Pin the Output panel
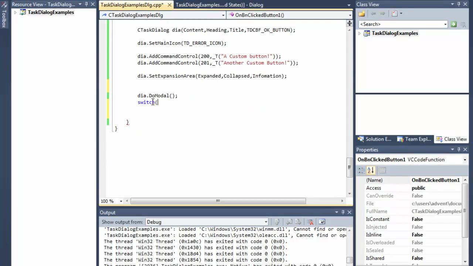This screenshot has width=473, height=266. point(343,212)
